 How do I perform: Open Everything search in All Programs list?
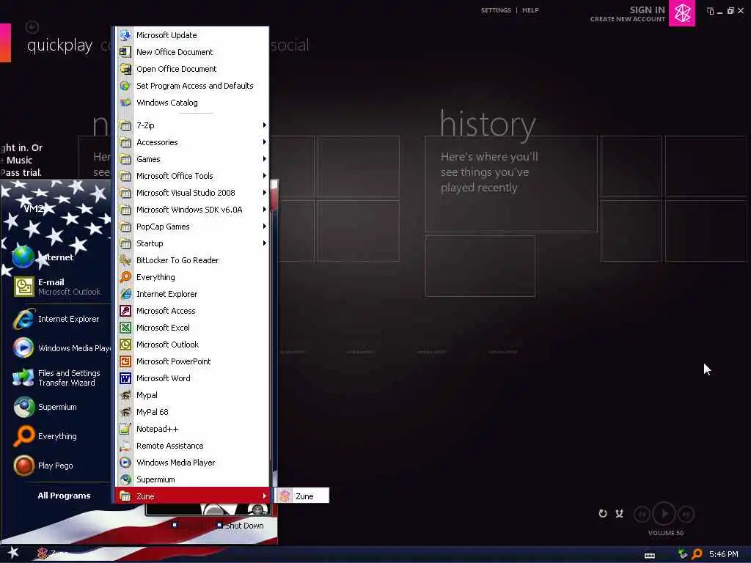(192, 276)
